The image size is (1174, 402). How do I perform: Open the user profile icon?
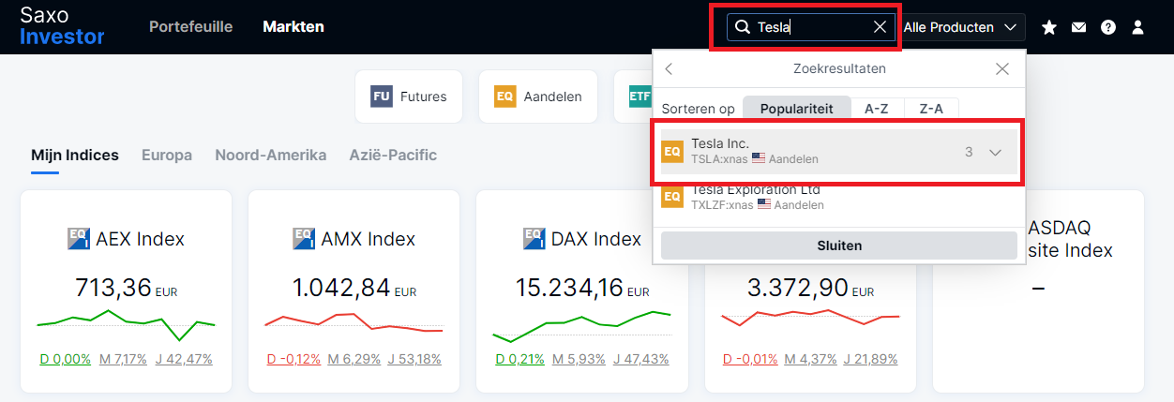click(x=1137, y=27)
